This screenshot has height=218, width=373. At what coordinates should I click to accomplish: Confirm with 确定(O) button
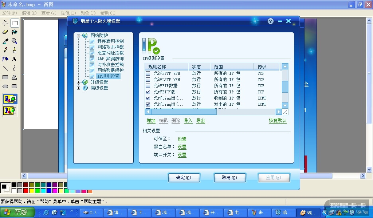click(184, 178)
